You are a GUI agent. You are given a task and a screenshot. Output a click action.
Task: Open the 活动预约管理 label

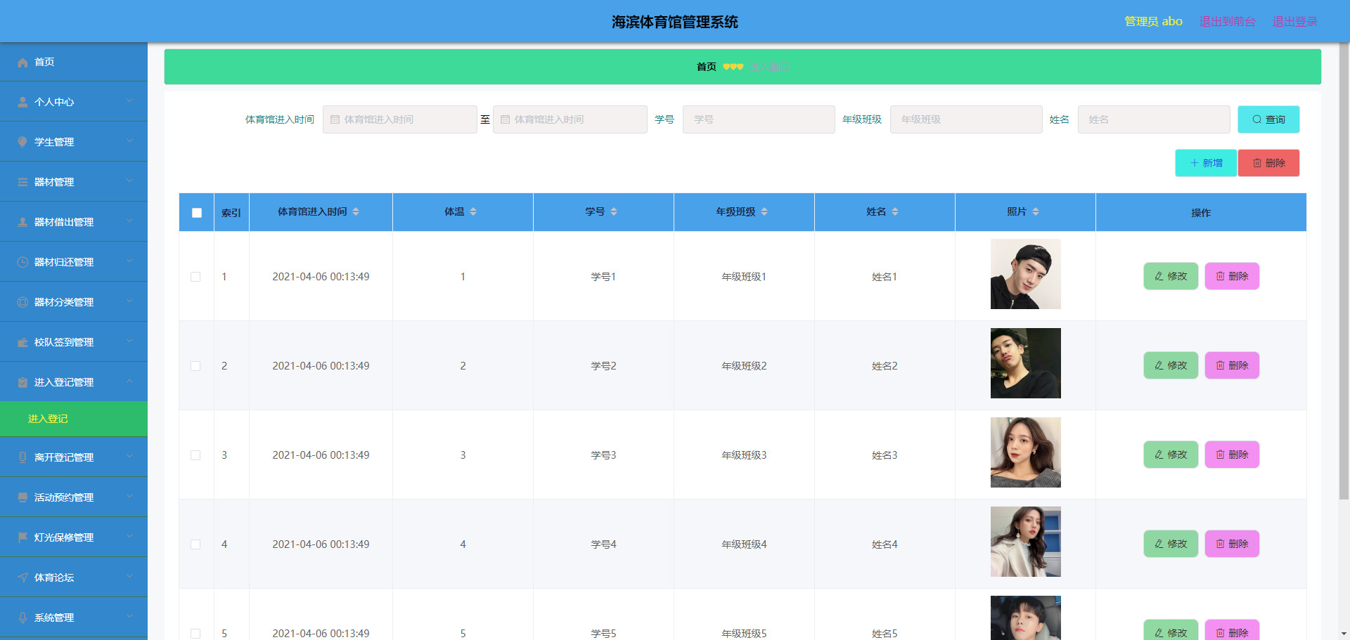64,498
